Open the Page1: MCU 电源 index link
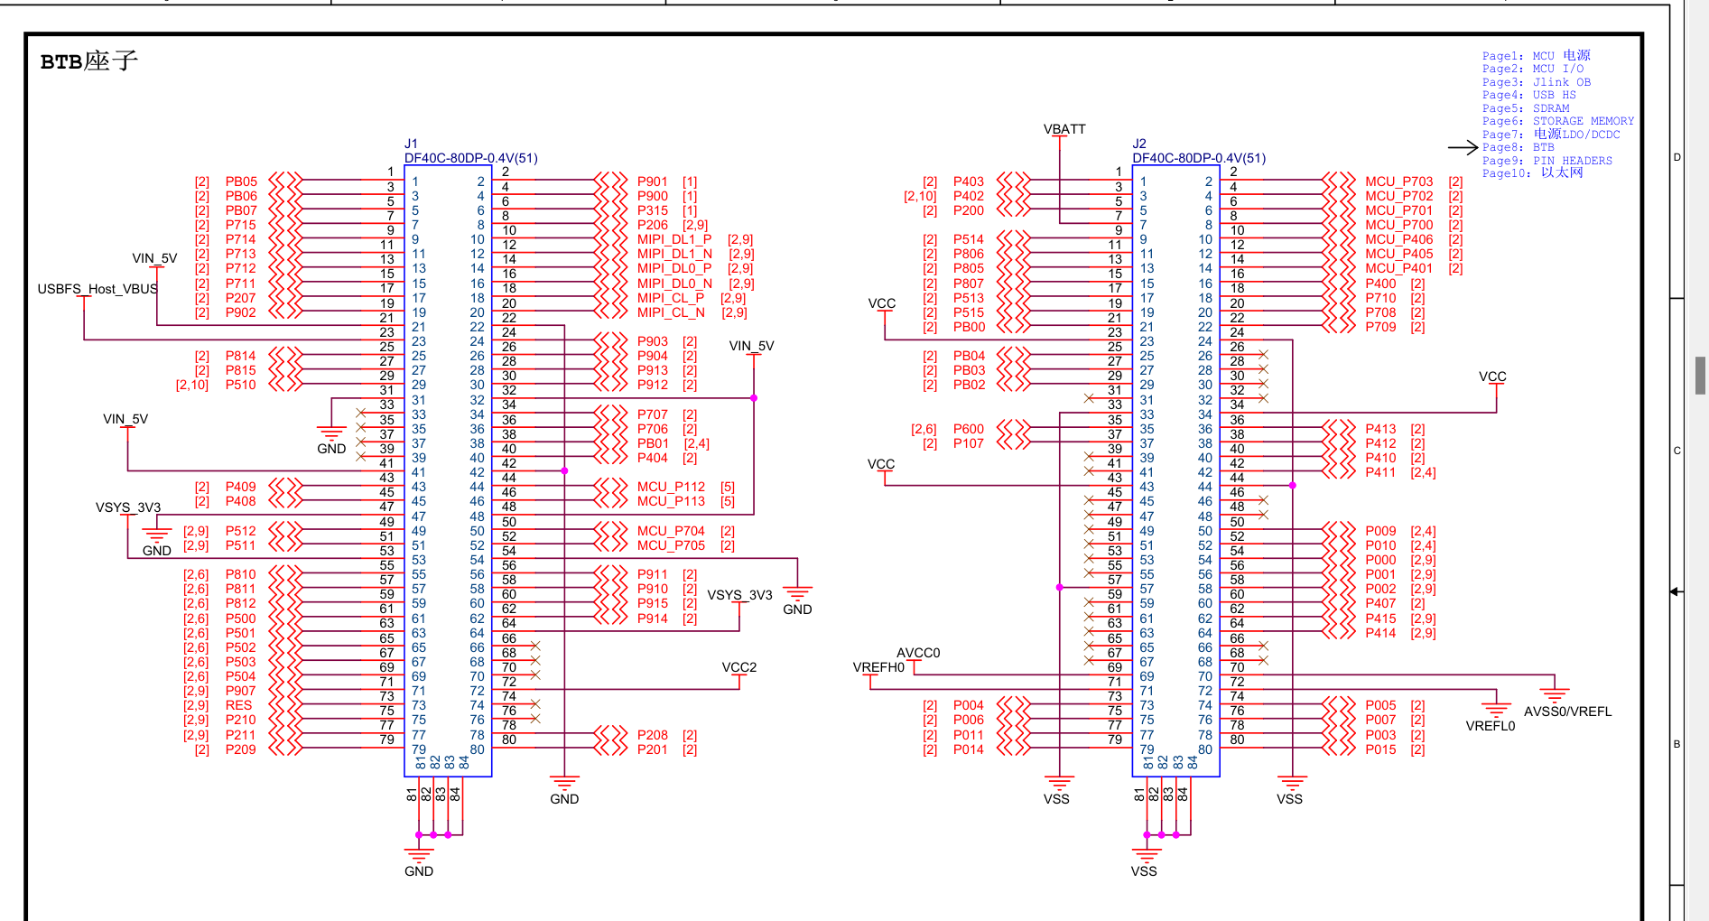The width and height of the screenshot is (1709, 921). pos(1536,56)
